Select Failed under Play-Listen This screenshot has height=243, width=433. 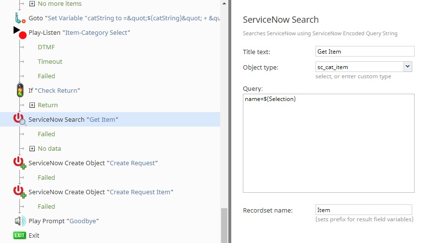[46, 76]
